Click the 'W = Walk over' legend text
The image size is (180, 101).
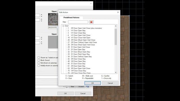click(87, 76)
